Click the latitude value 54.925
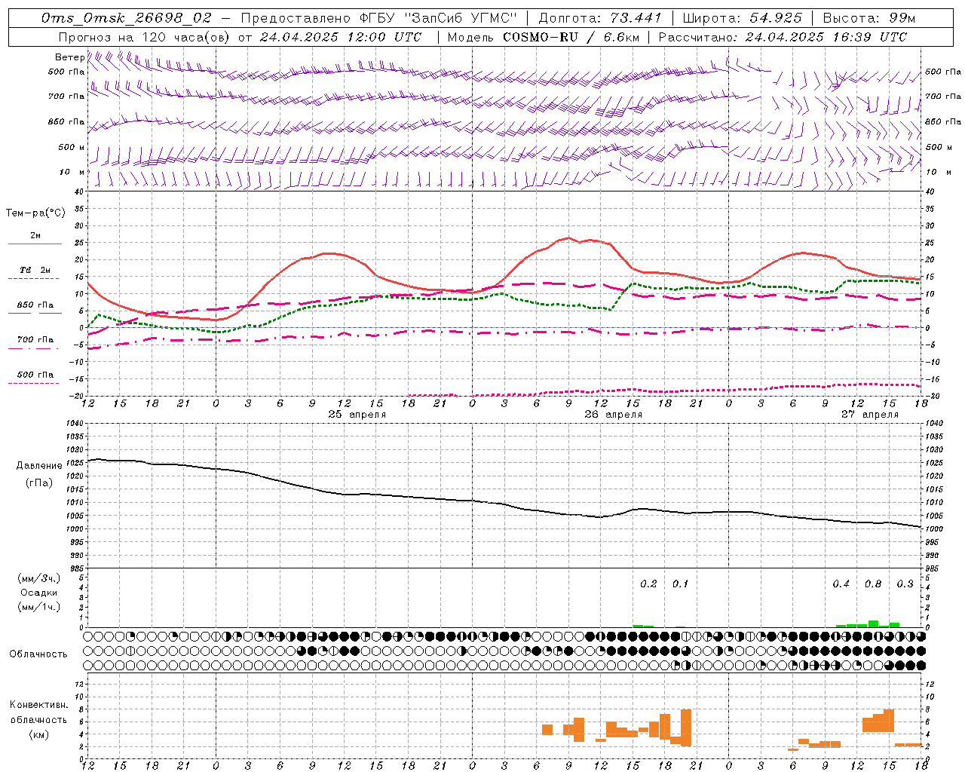Screen dimensions: 965x772 click(776, 18)
